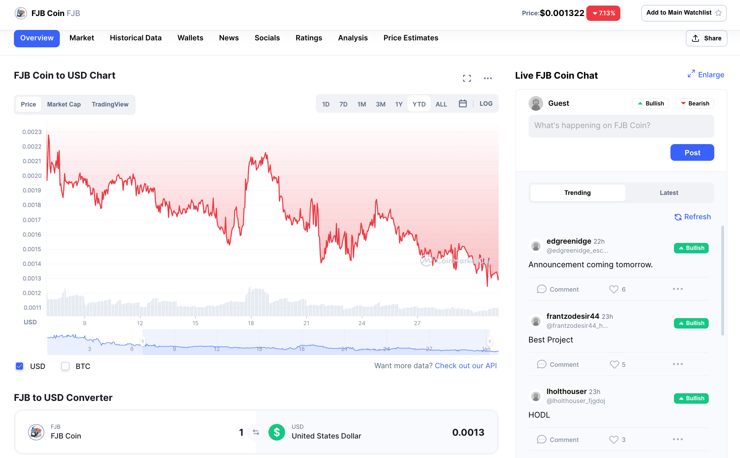The image size is (740, 458).
Task: Click the What's happening on FJB Coin field
Action: [621, 126]
